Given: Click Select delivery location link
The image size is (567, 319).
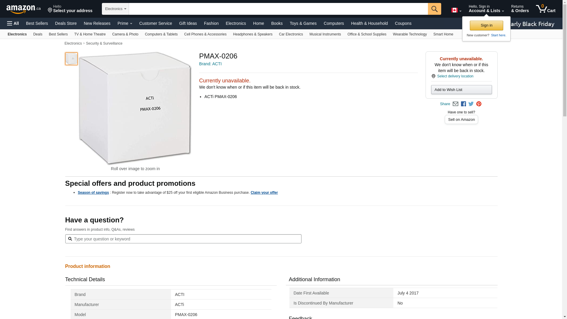Looking at the screenshot, I should pyautogui.click(x=455, y=76).
